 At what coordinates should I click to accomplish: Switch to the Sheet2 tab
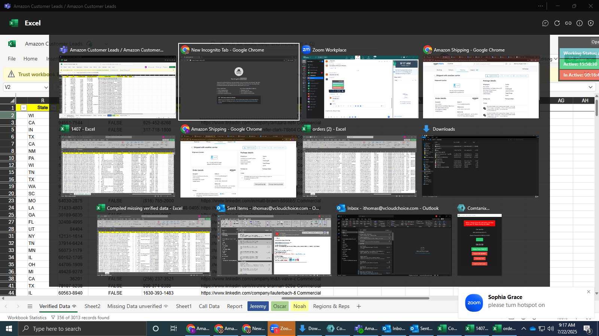pyautogui.click(x=92, y=306)
